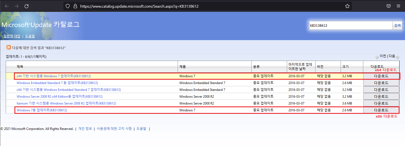Click the left arrow icon next to 이전
The image size is (405, 146).
[x=377, y=57]
